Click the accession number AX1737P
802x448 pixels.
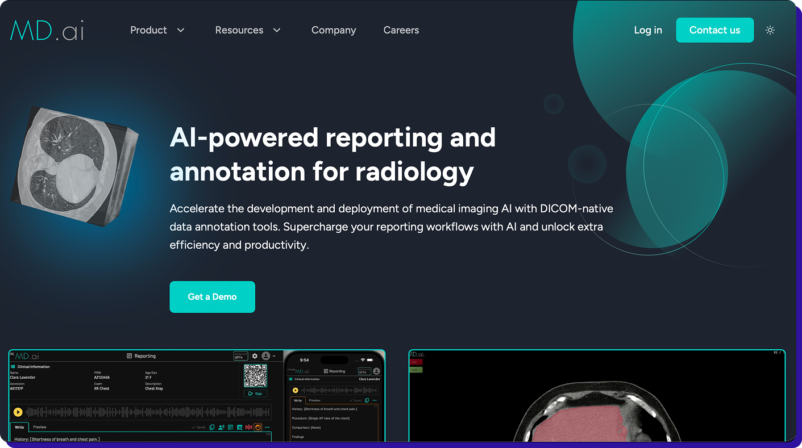[16, 388]
